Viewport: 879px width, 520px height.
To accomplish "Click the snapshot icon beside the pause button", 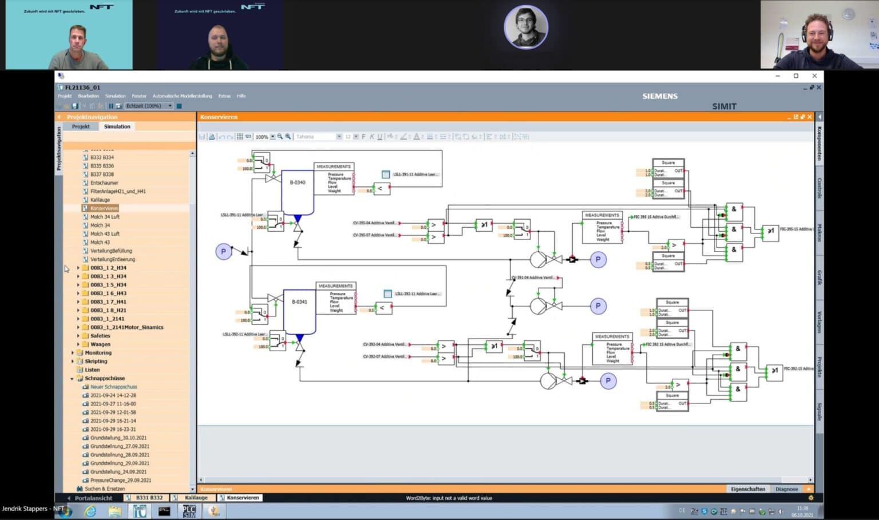I will click(119, 106).
